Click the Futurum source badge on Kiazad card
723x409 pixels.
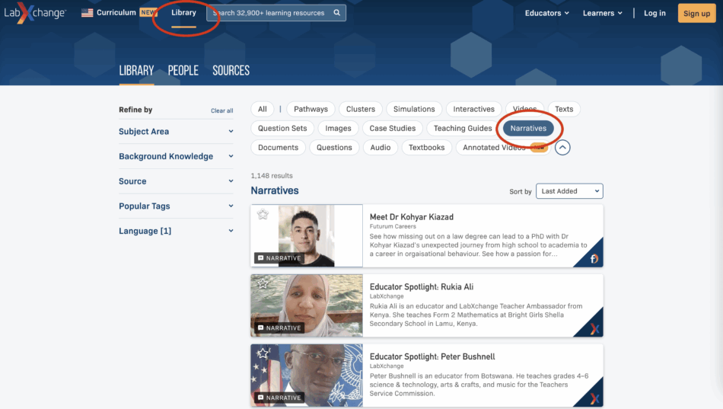point(594,258)
